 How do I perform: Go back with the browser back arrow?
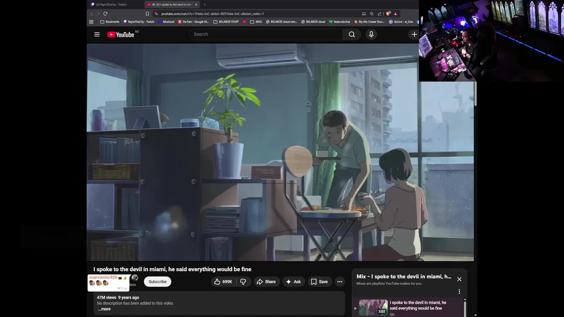[x=92, y=14]
